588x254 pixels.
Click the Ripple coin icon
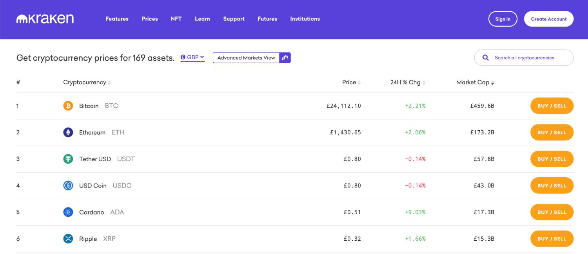[x=68, y=239]
